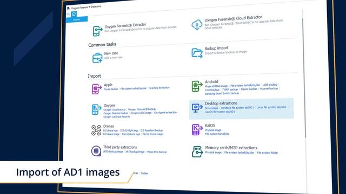Select Samsung Smart Switch backup link
This screenshot has width=346, height=194.
pyautogui.click(x=222, y=93)
